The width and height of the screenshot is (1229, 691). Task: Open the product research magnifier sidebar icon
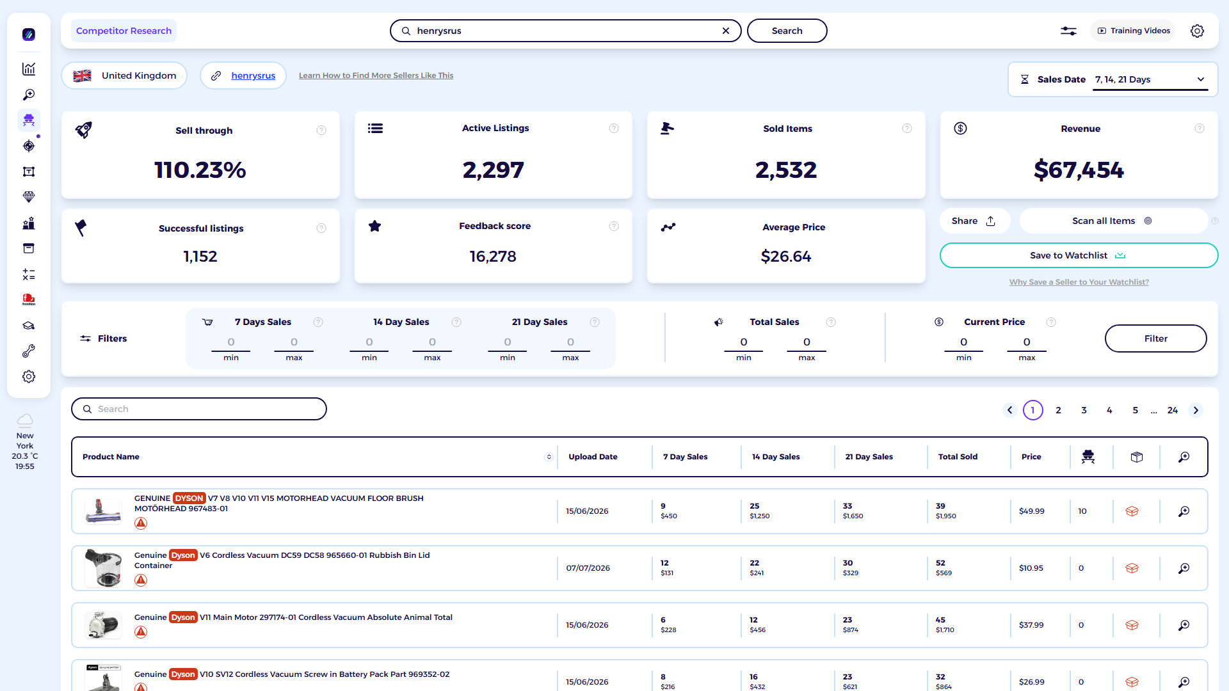(x=29, y=95)
